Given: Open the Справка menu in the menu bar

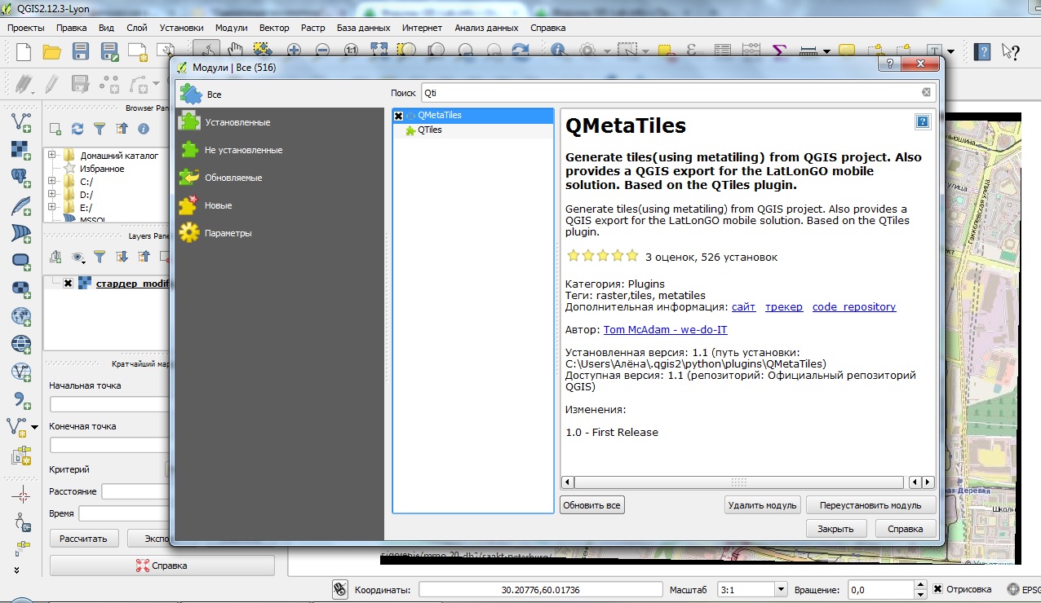Looking at the screenshot, I should pos(547,28).
